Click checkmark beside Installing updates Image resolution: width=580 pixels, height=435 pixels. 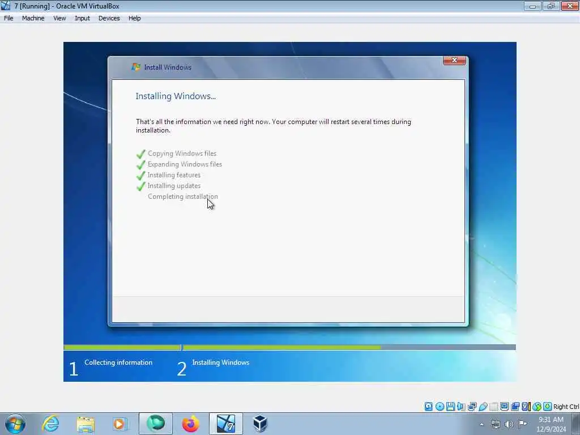141,186
